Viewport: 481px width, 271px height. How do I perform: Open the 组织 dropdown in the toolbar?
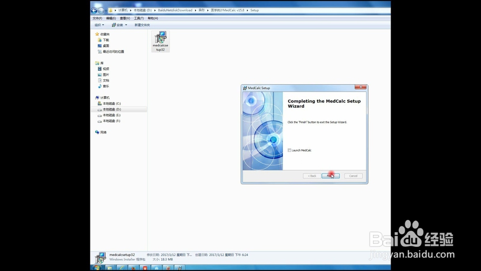(x=99, y=25)
